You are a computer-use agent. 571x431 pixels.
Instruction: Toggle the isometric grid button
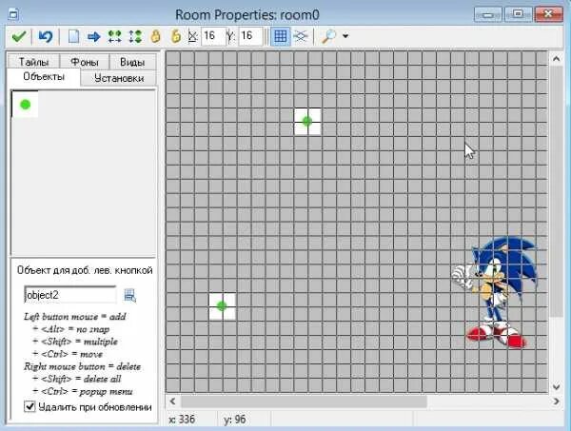point(301,36)
